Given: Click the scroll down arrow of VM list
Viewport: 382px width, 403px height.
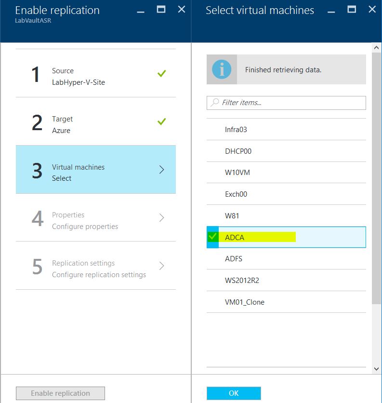Looking at the screenshot, I should pos(376,369).
